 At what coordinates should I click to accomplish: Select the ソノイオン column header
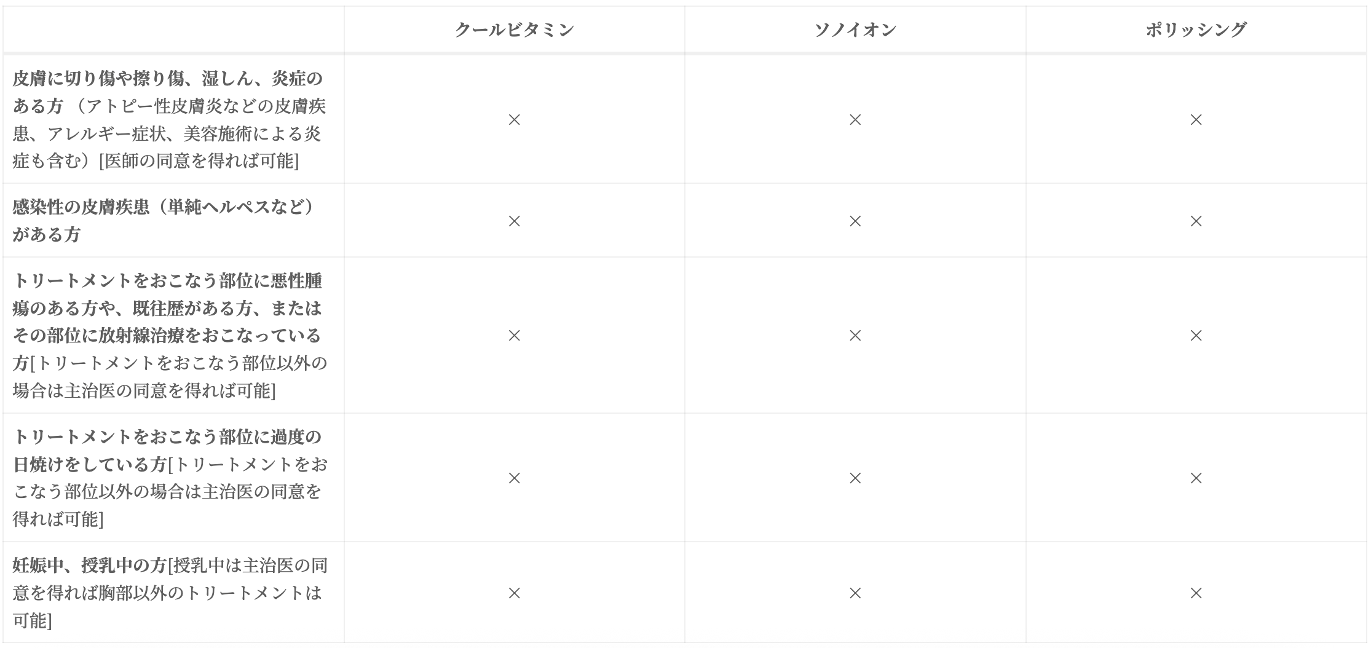(x=855, y=30)
